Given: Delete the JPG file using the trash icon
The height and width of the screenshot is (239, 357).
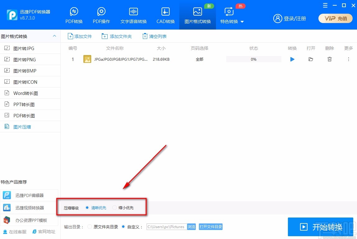Looking at the screenshot, I should [x=329, y=59].
